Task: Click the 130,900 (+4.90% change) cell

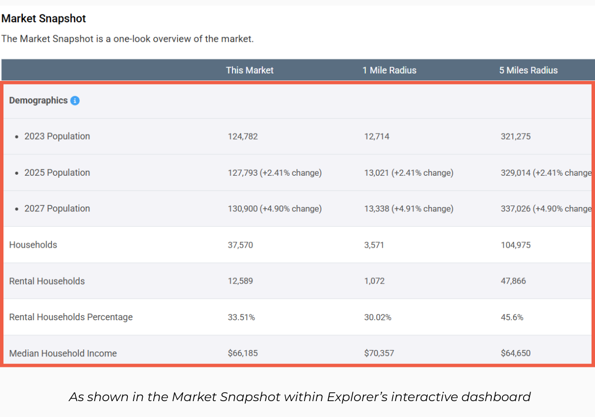Action: tap(275, 209)
